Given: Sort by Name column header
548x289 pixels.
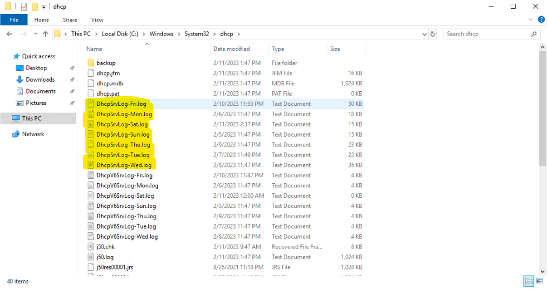Looking at the screenshot, I should pyautogui.click(x=95, y=49).
